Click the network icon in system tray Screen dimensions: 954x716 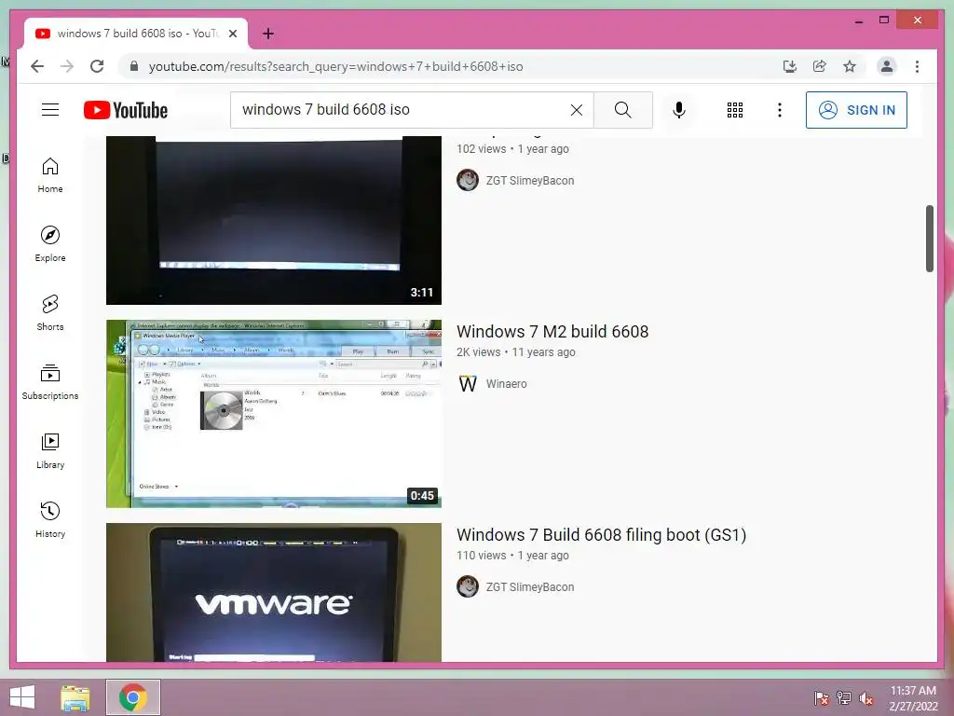tap(844, 697)
